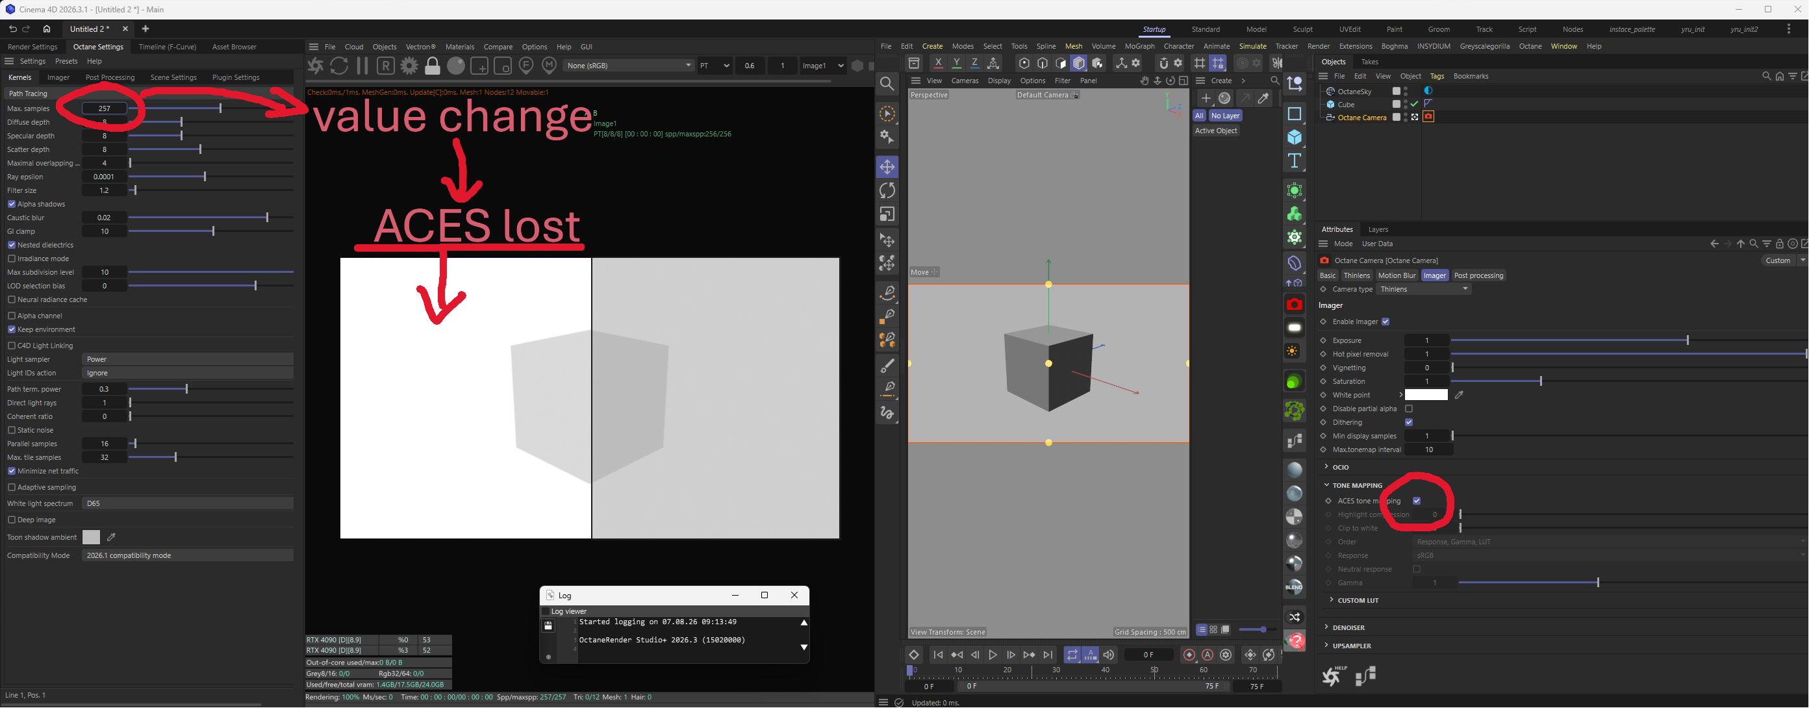The image size is (1809, 708).
Task: Activate pick material M icon
Action: tap(550, 66)
